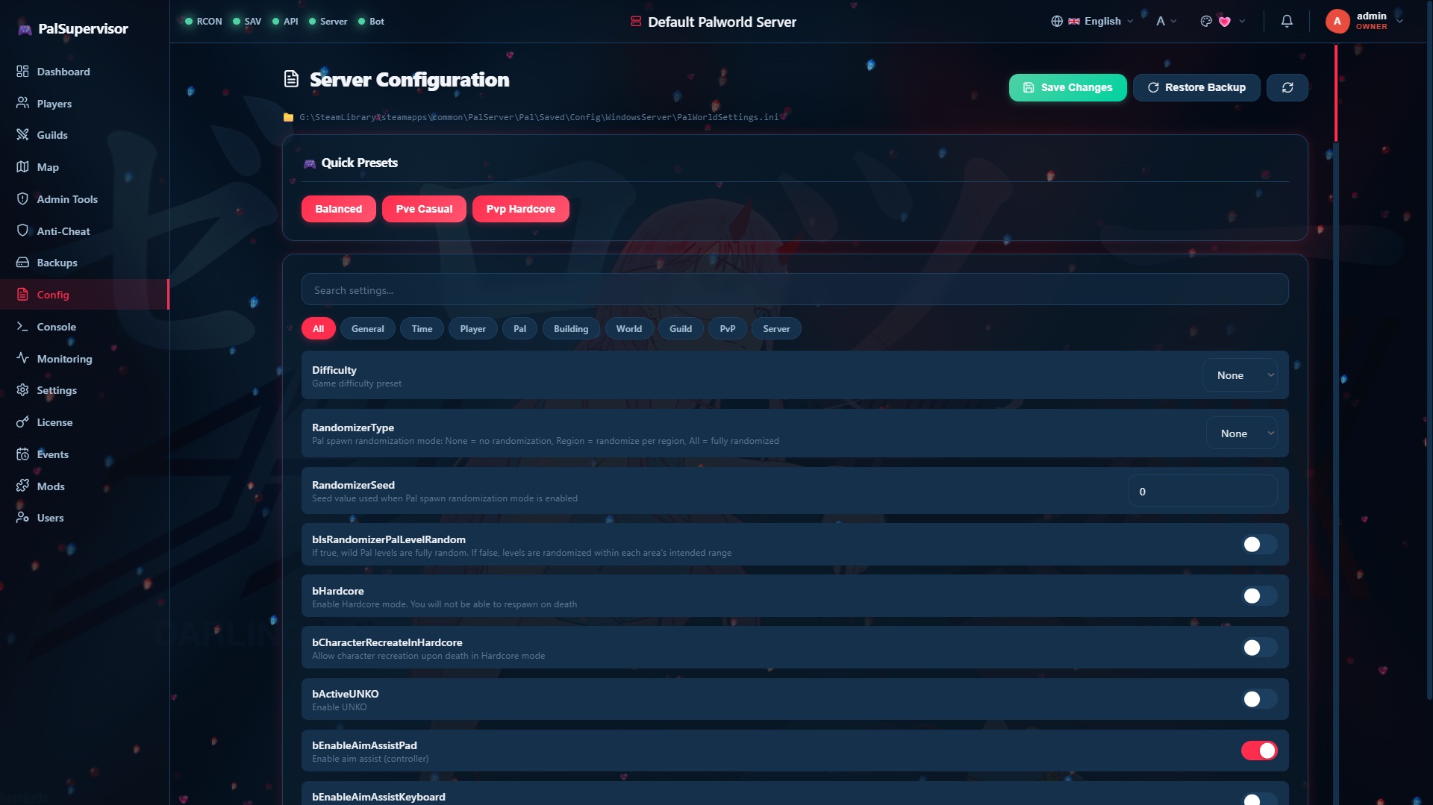This screenshot has height=805, width=1433.
Task: Click the Restore Backup button
Action: point(1196,87)
